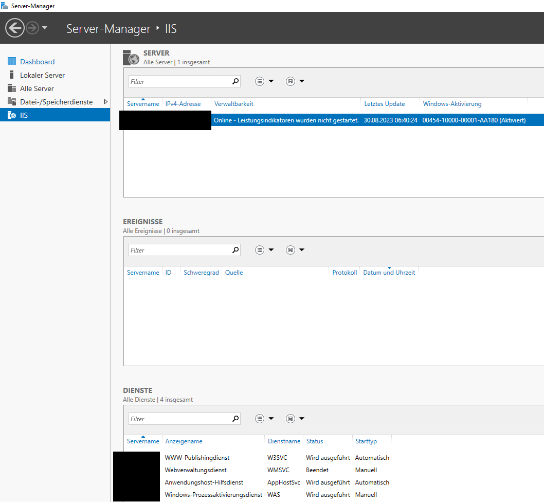
Task: Open list criteria options in Server section
Action: 264,81
